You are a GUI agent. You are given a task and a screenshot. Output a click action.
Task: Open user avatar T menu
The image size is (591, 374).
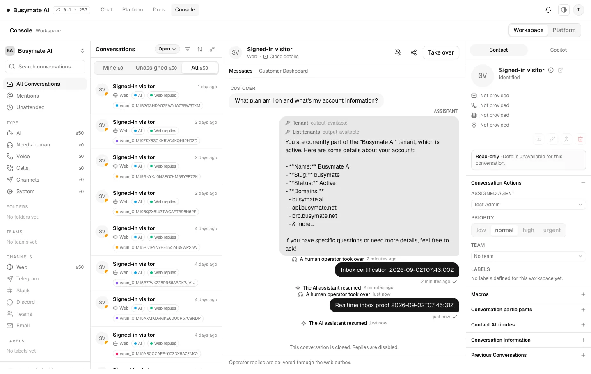tap(579, 10)
